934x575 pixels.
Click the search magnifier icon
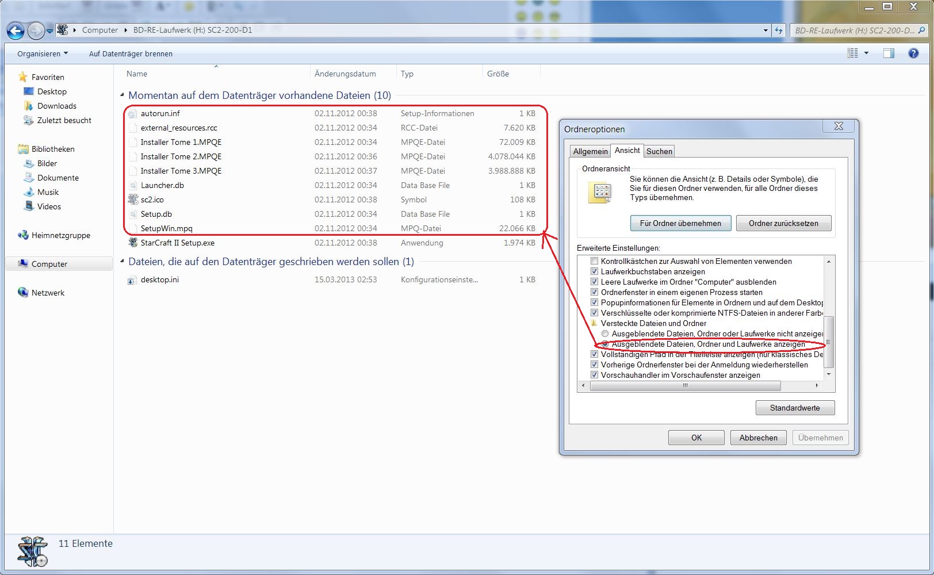click(x=922, y=30)
